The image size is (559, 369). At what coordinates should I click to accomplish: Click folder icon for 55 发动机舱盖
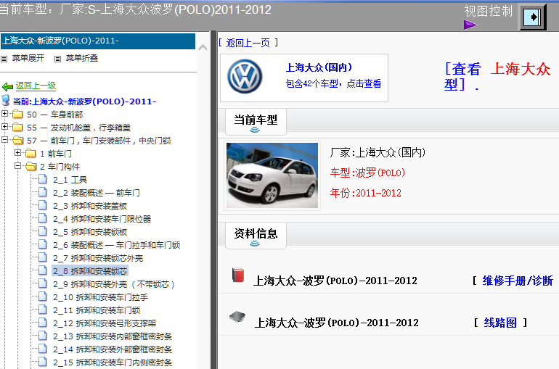pyautogui.click(x=17, y=128)
